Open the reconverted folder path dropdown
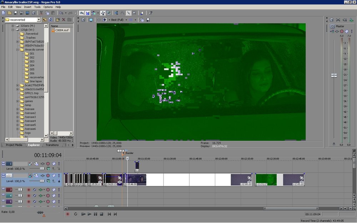The width and height of the screenshot is (357, 223). coord(39,20)
